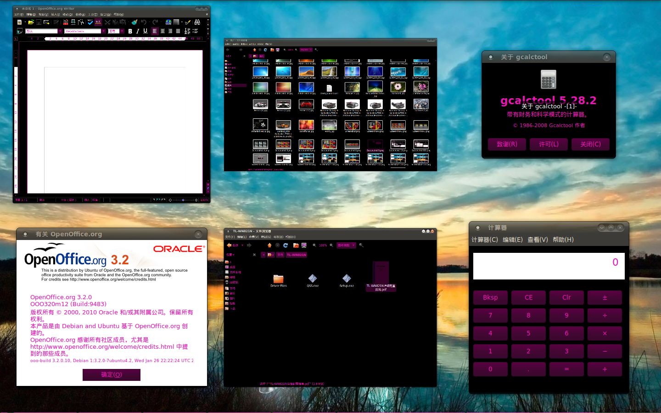Click the Find binoculars icon in Writer
This screenshot has width=661, height=413.
coord(197,22)
